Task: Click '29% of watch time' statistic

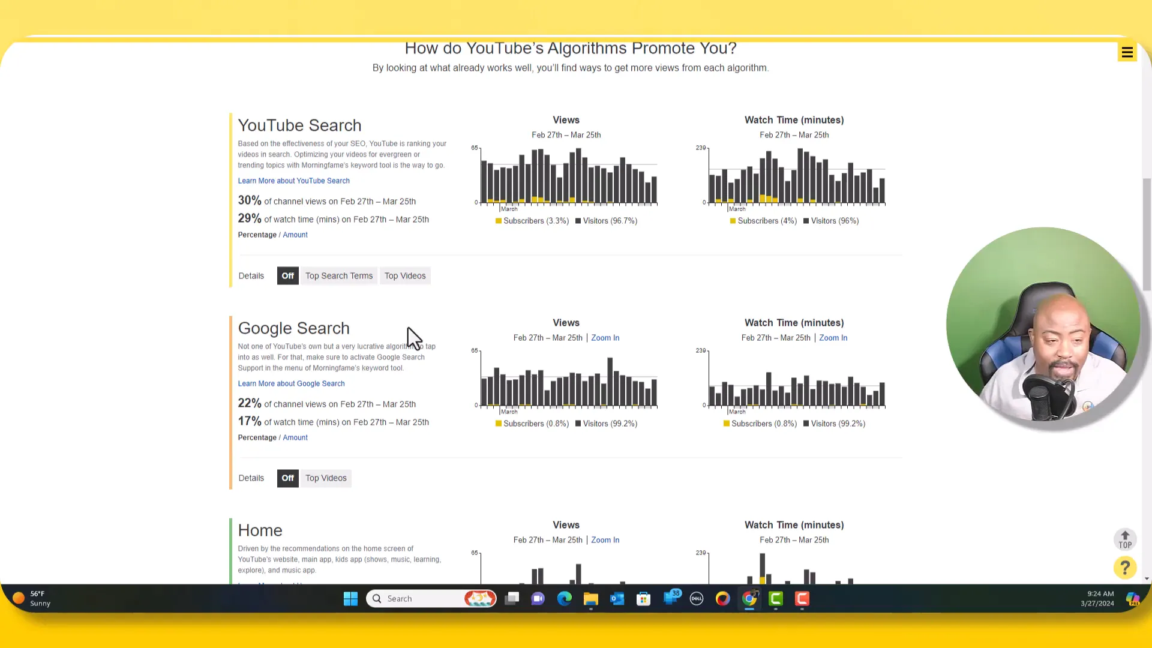Action: pos(333,218)
